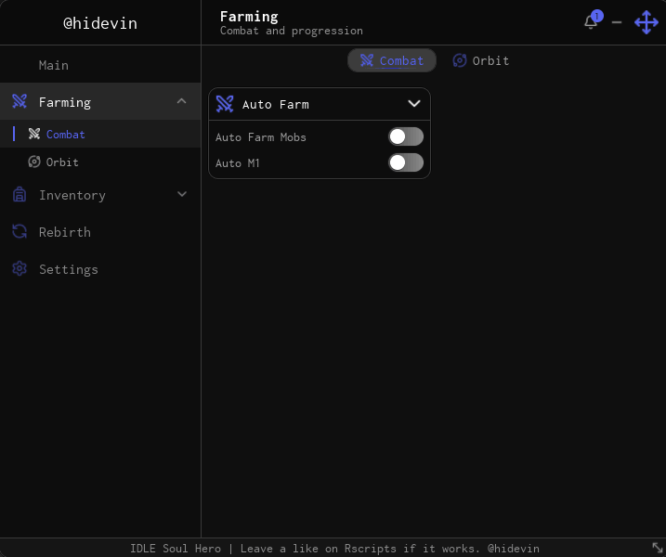Click the backpack icon for Inventory
The image size is (666, 557).
20,194
